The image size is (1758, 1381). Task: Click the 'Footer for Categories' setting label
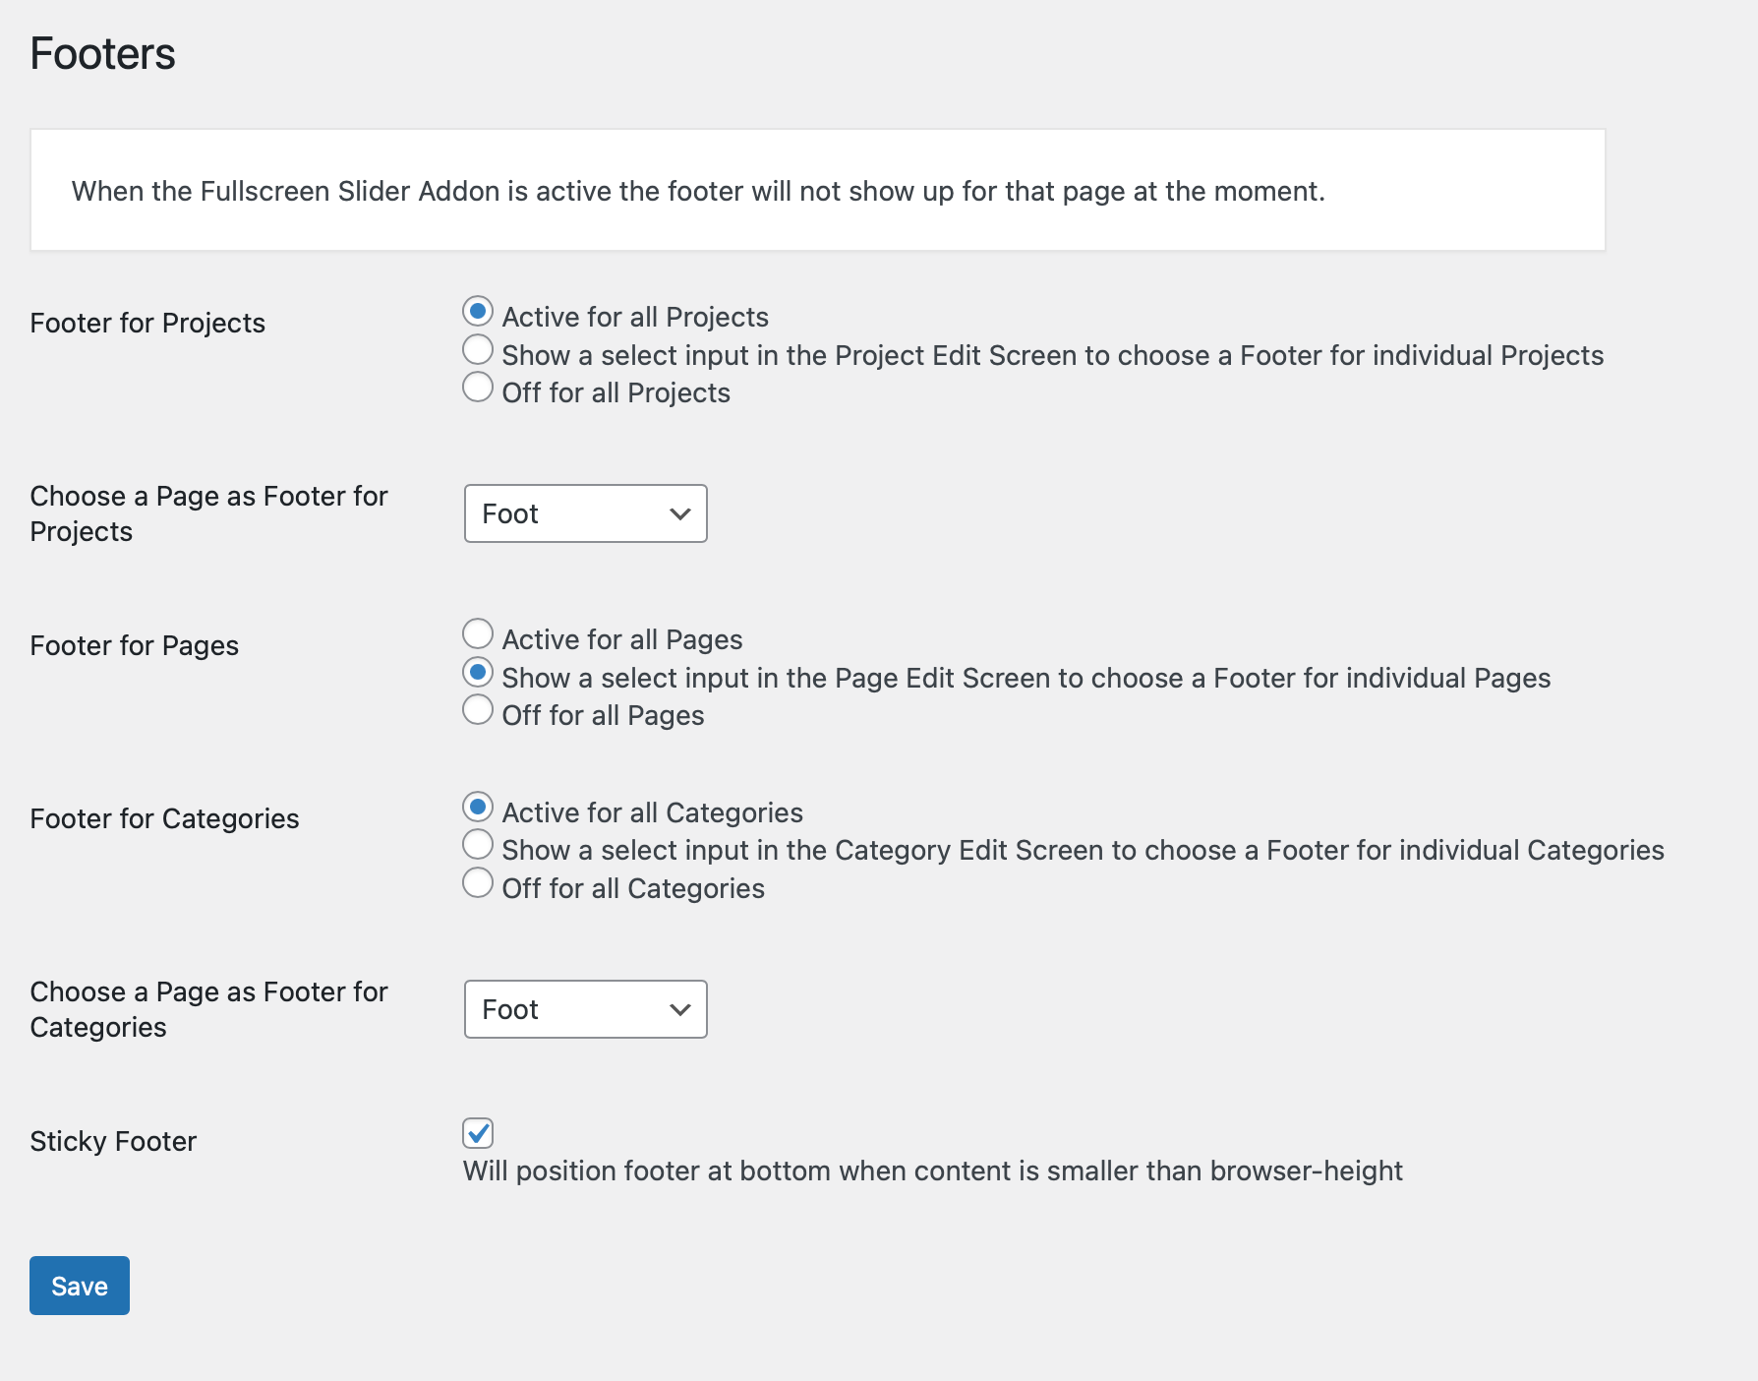164,818
